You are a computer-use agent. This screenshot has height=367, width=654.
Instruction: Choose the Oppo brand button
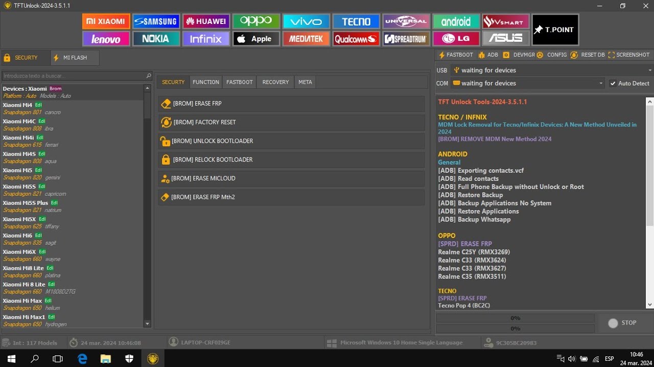(256, 21)
